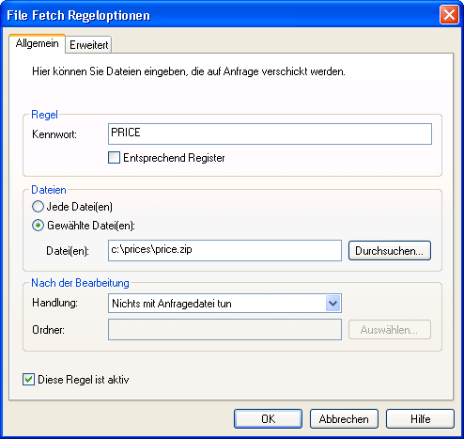Click the 'Hier können Sie Dateien eingeben' description
464x439 pixels.
pos(189,71)
